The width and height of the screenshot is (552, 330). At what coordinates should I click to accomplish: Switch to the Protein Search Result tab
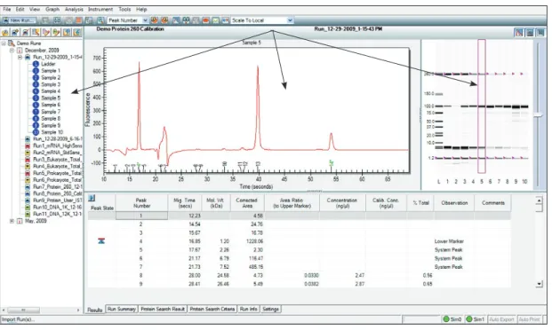point(163,309)
